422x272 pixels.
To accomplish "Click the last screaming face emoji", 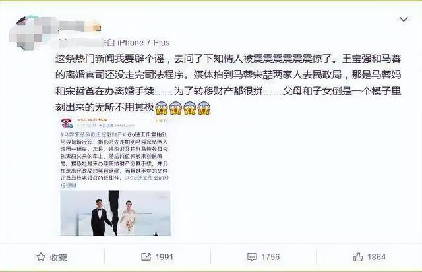I will (204, 108).
